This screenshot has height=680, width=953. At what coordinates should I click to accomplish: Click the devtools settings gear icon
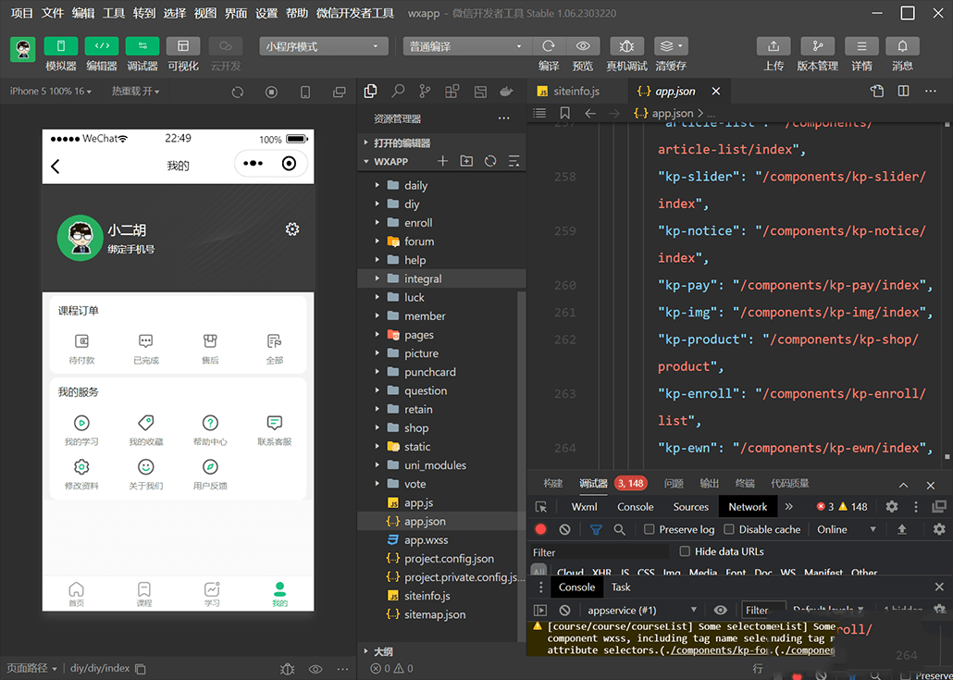(x=892, y=506)
